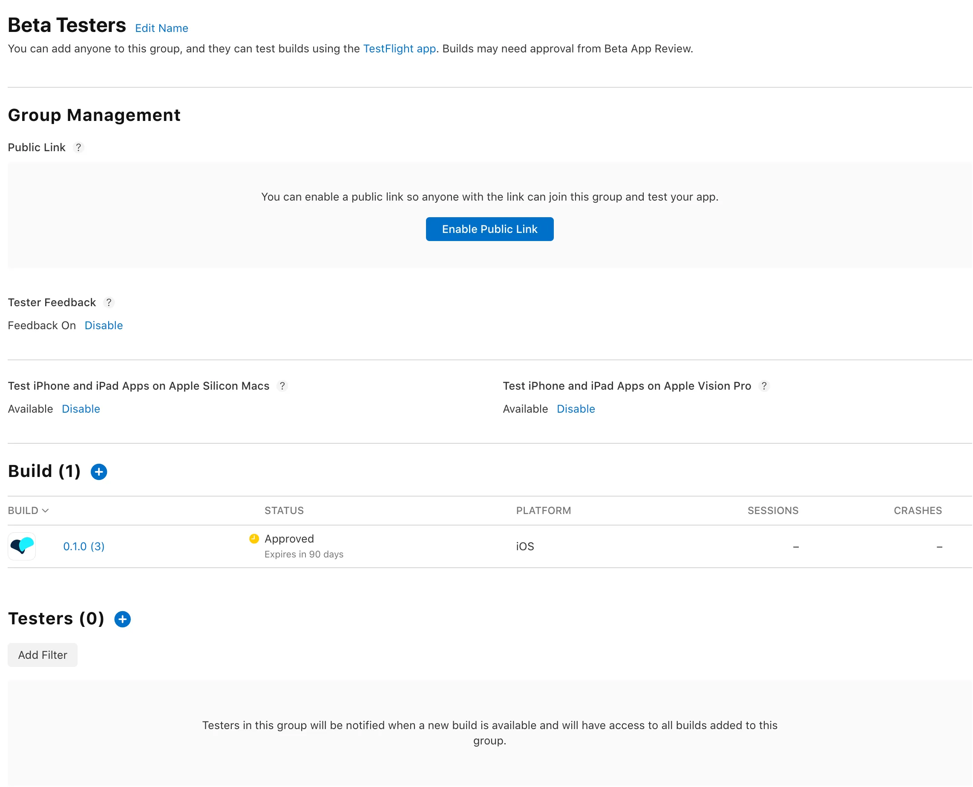This screenshot has width=973, height=787.
Task: Open the TestFlight app link
Action: pyautogui.click(x=399, y=49)
